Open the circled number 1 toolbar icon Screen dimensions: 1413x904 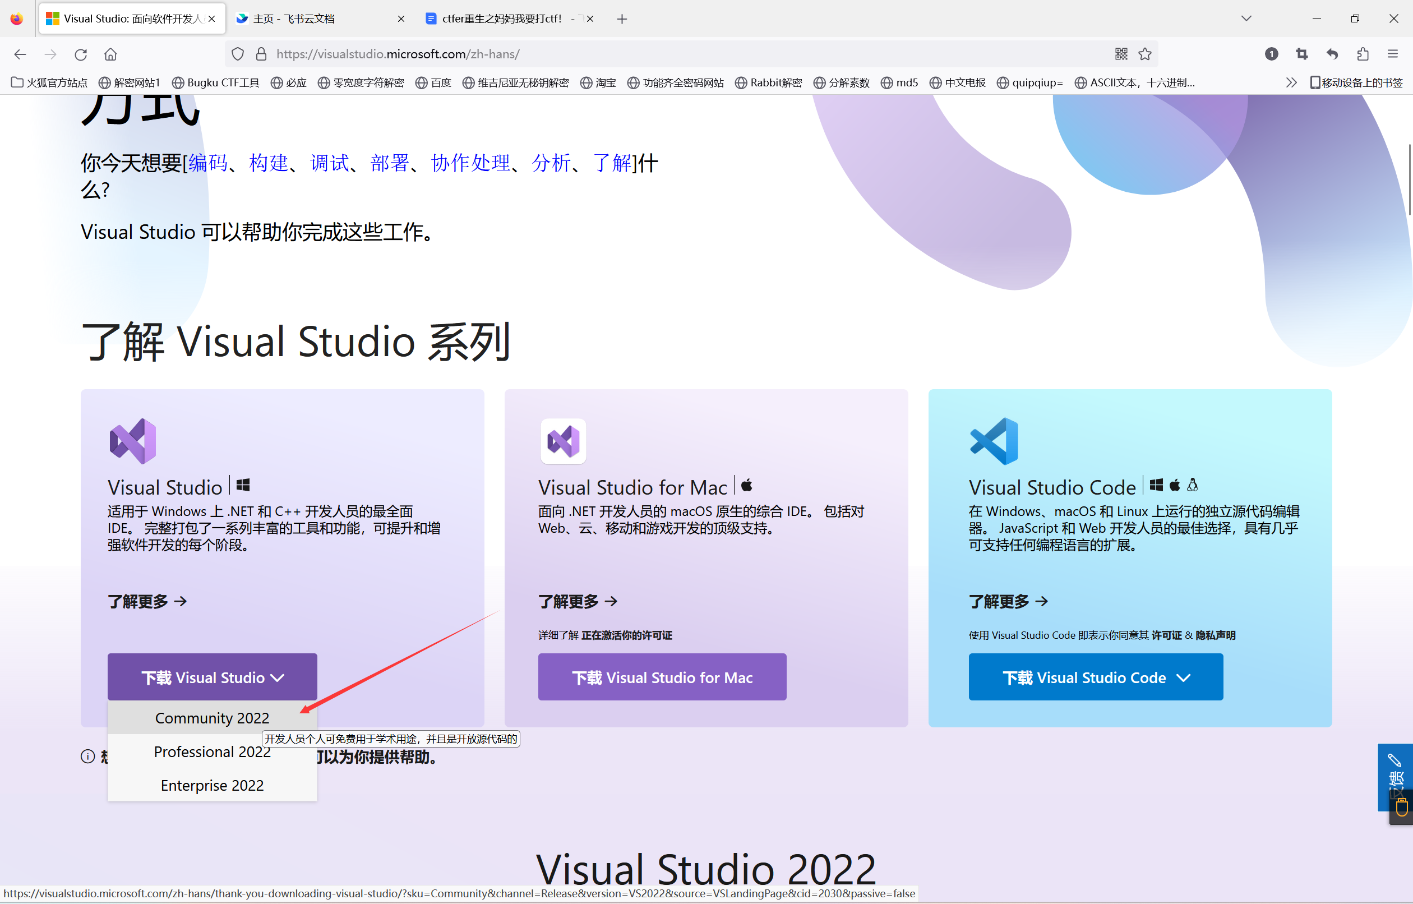[1272, 54]
